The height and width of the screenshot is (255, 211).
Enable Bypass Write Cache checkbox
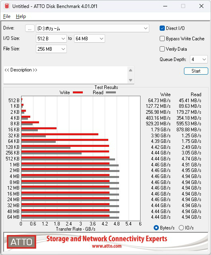(x=162, y=39)
